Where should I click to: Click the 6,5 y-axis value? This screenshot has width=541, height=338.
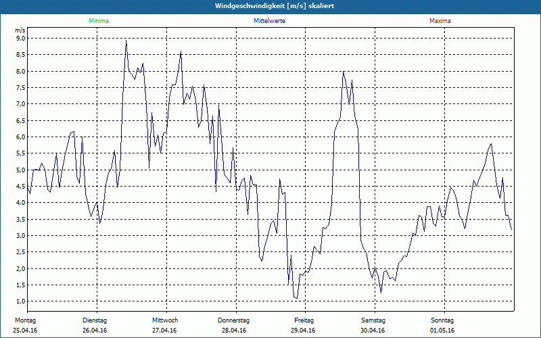pos(21,120)
